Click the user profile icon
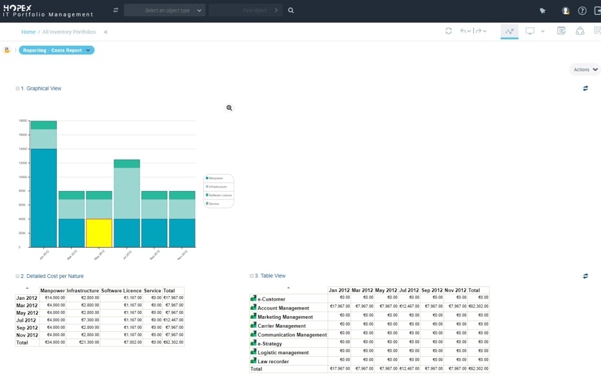This screenshot has height=387, width=601. [565, 10]
